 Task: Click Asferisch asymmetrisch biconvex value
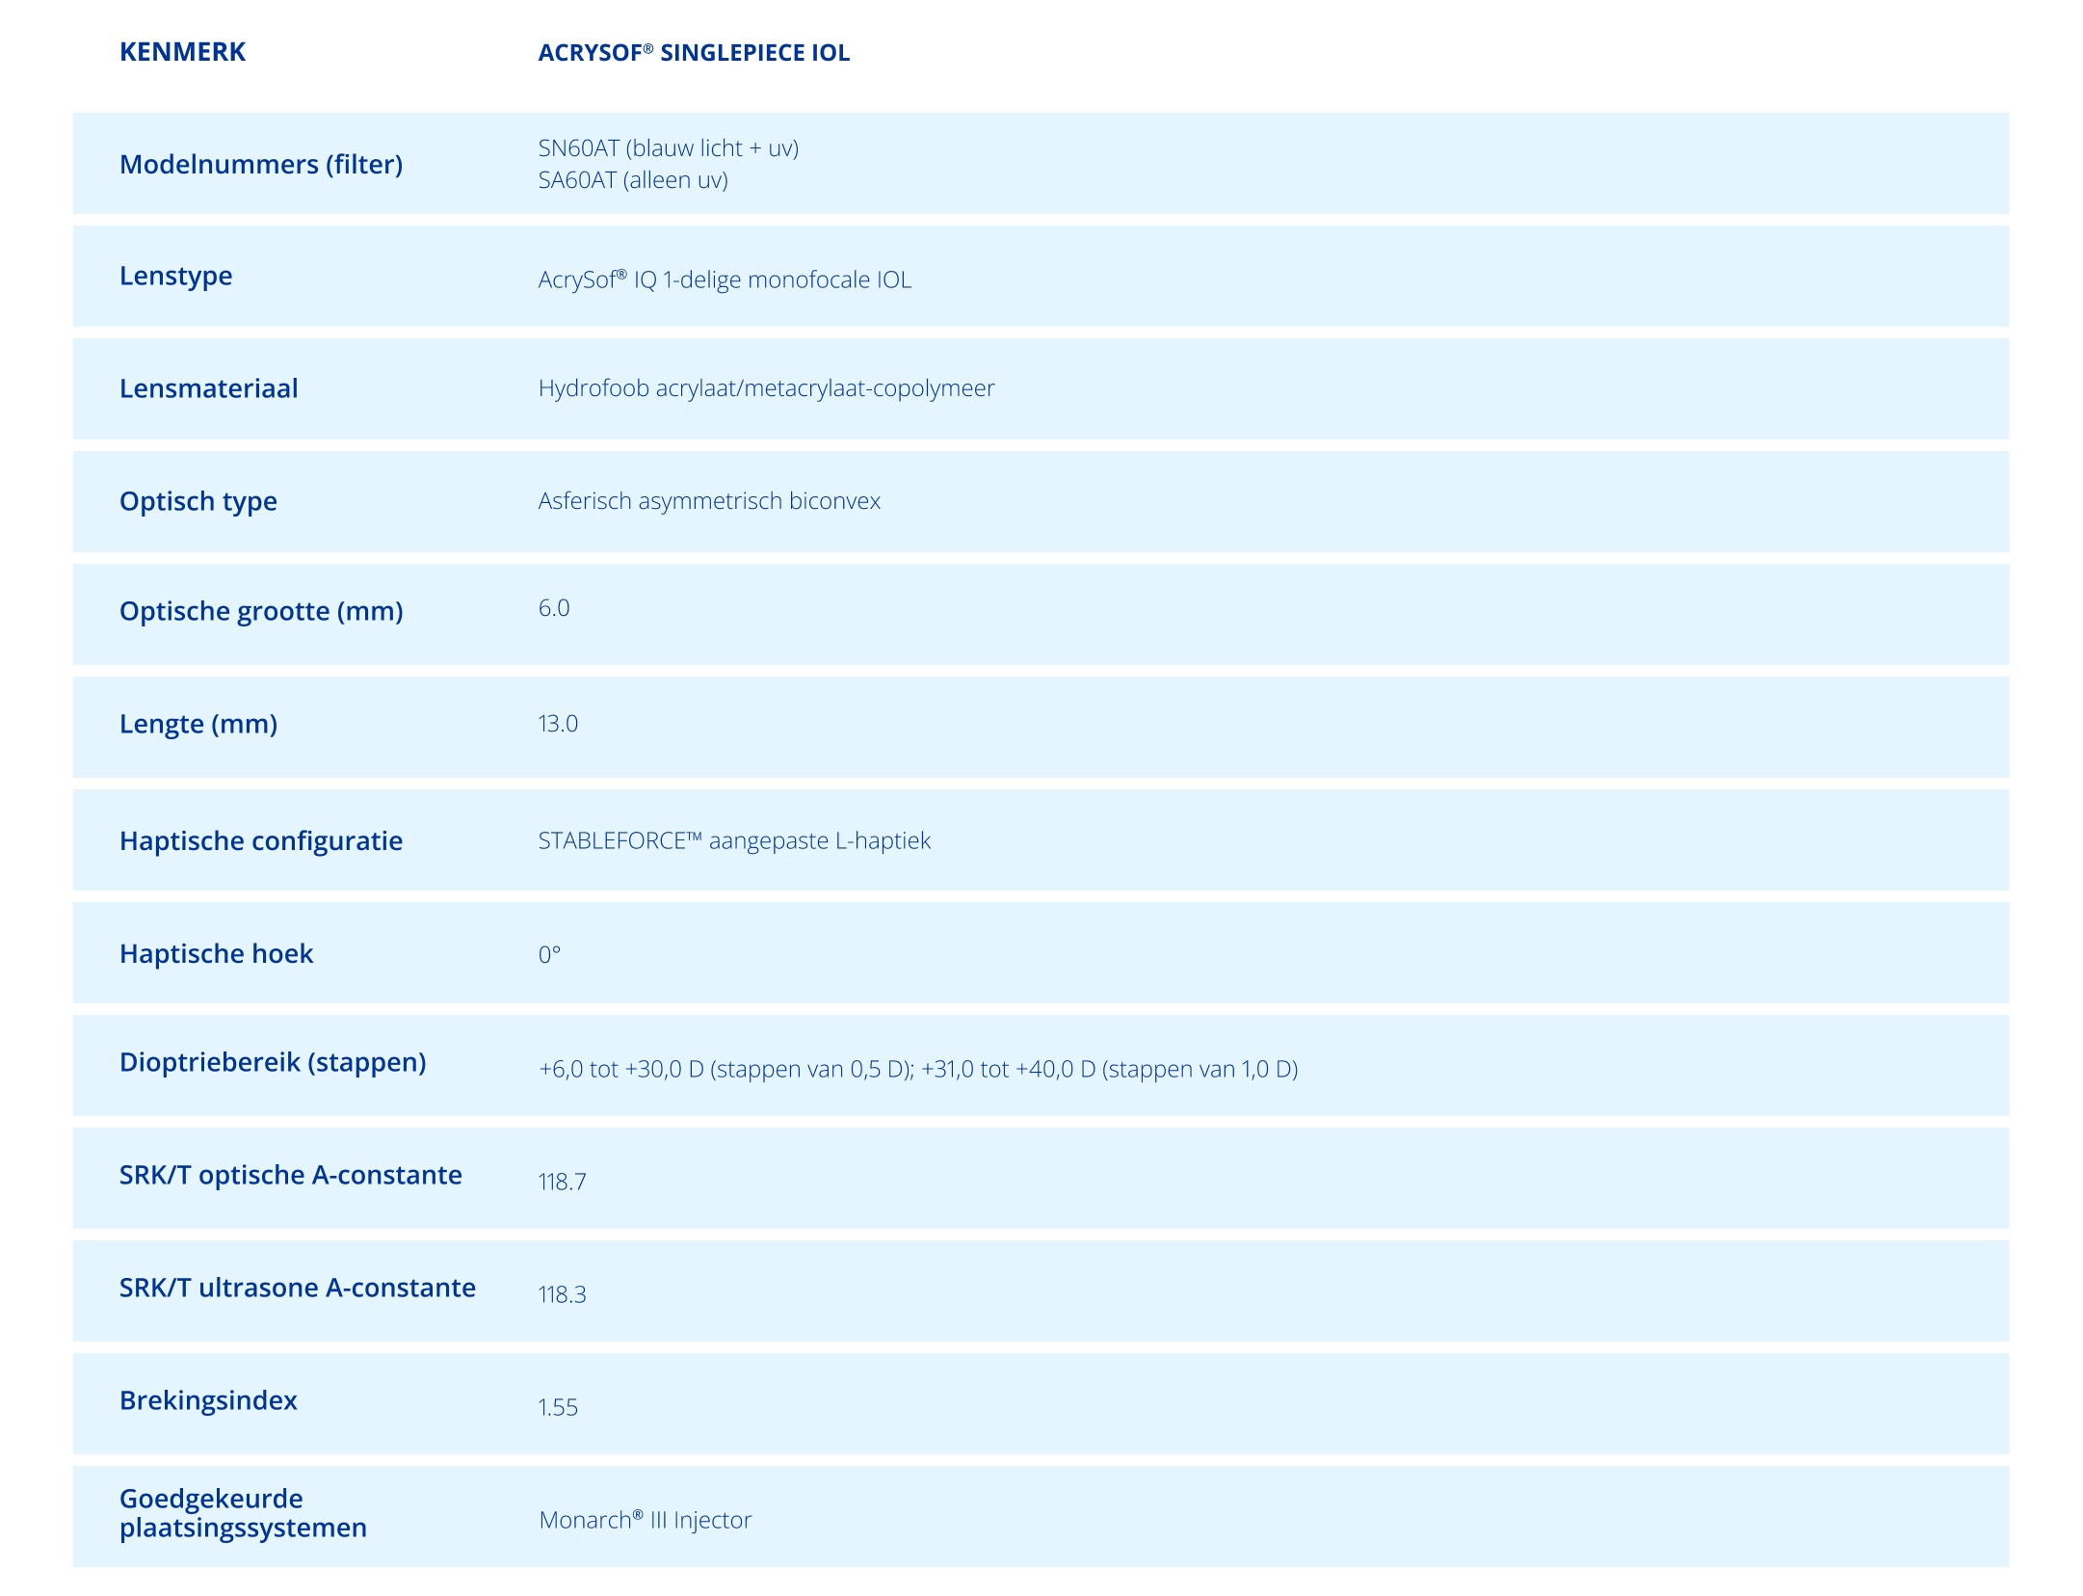pos(709,501)
